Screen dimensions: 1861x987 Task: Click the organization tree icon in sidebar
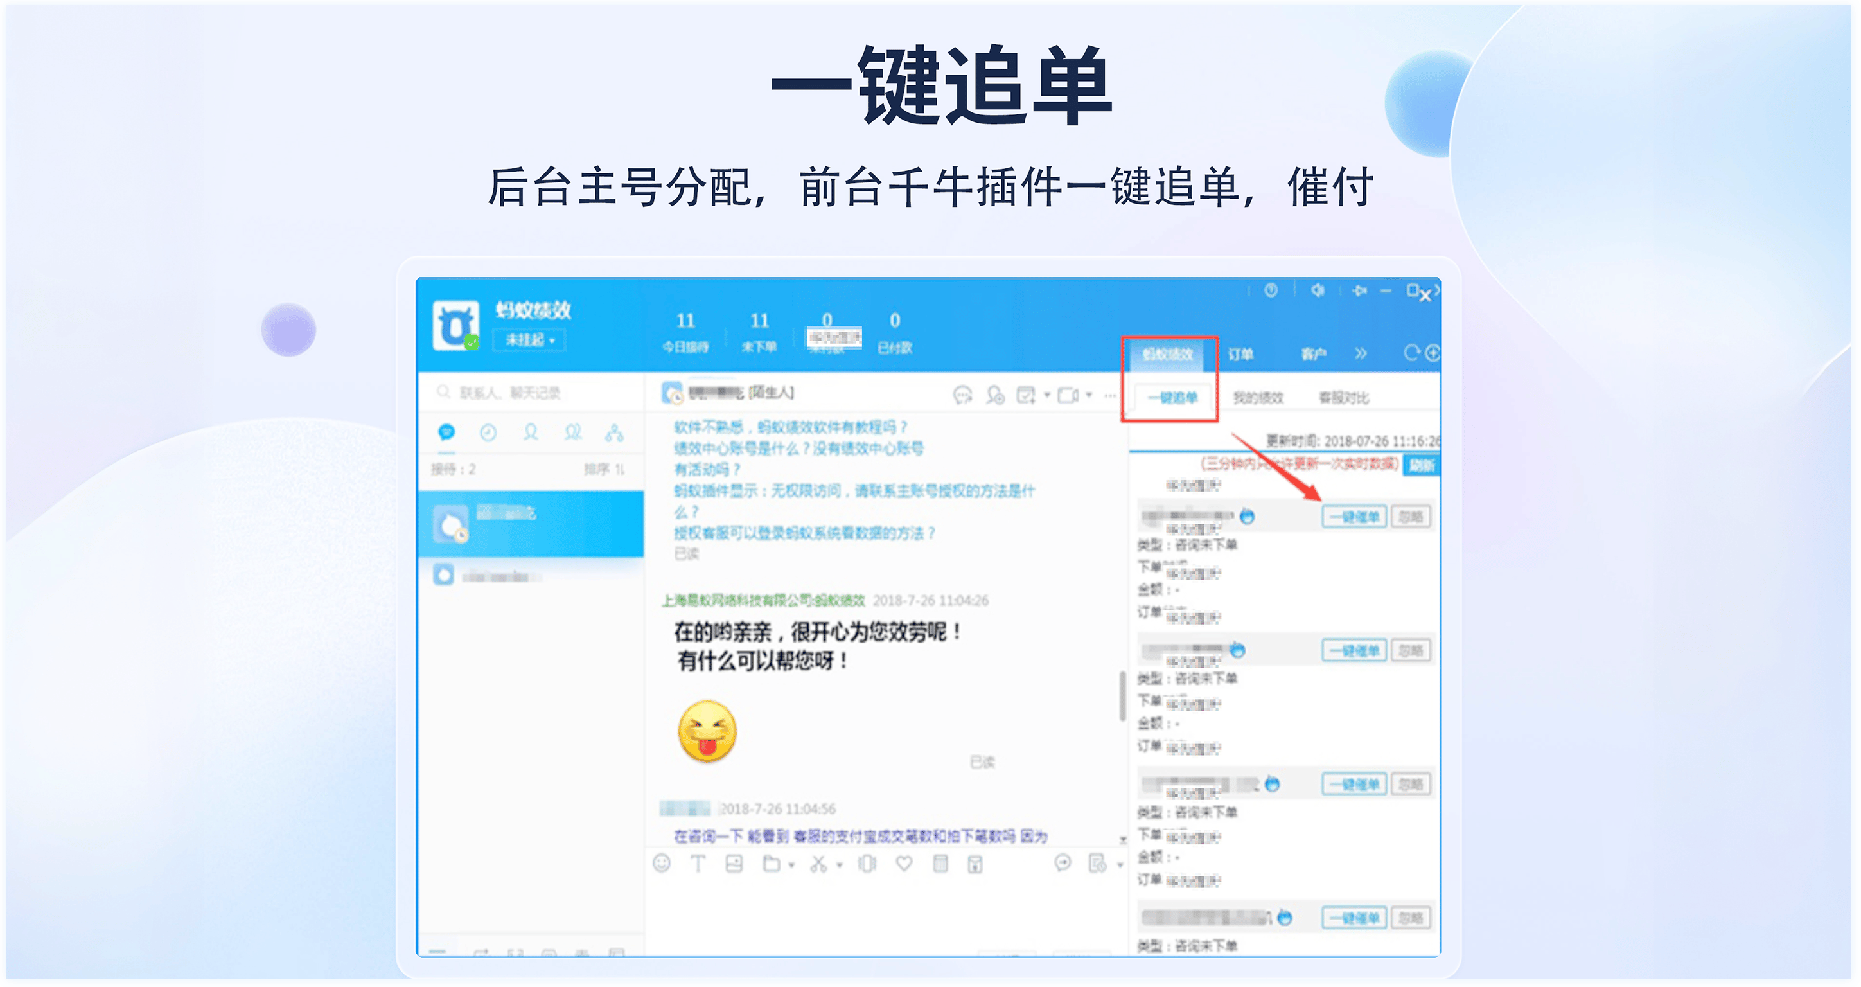[615, 433]
